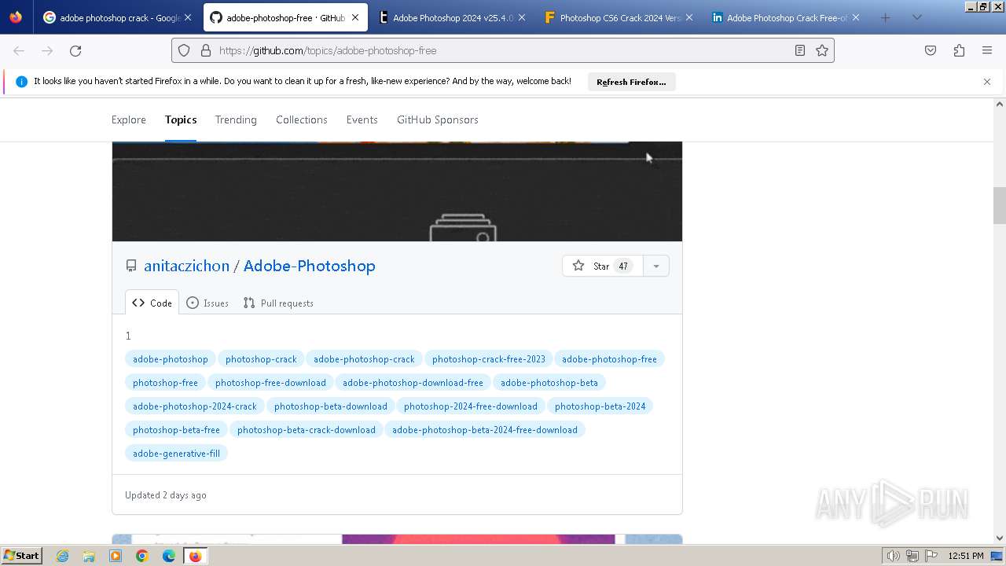The image size is (1006, 566).
Task: Dismiss the Firefox refresh notification bar
Action: [x=987, y=82]
